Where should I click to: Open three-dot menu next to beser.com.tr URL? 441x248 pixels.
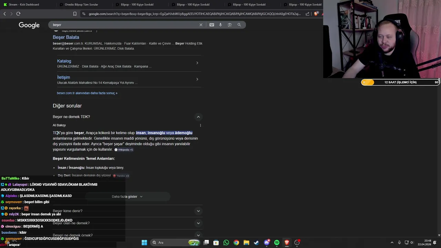tap(96, 31)
